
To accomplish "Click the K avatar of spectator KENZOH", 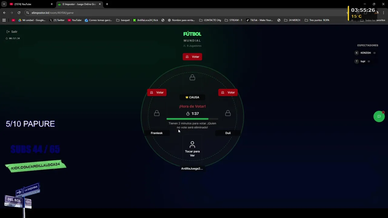I will [x=356, y=53].
